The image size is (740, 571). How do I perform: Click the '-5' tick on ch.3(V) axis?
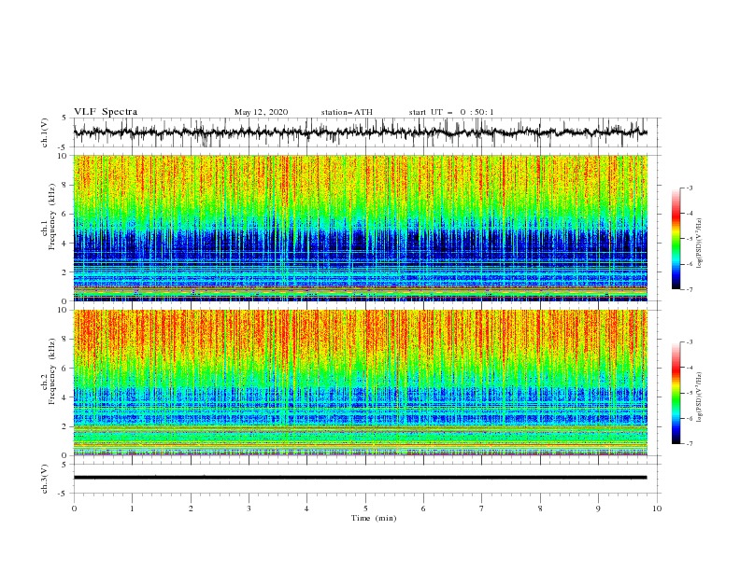(64, 494)
